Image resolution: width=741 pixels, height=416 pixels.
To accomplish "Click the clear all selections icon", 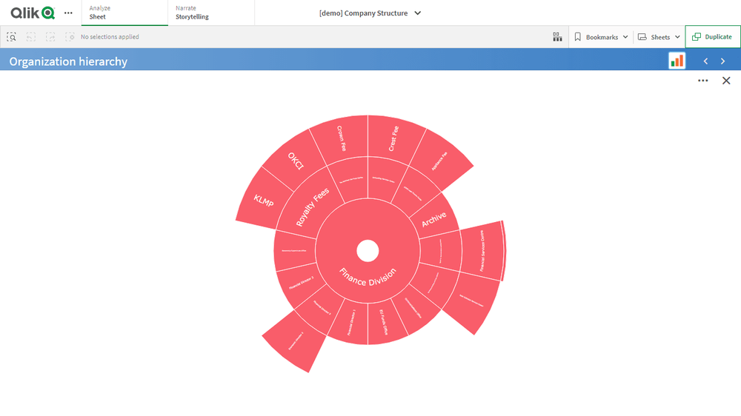I will click(x=70, y=37).
